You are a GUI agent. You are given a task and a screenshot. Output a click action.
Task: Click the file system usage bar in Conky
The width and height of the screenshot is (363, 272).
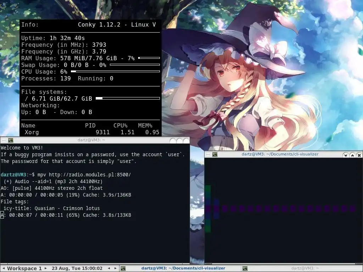pos(128,98)
